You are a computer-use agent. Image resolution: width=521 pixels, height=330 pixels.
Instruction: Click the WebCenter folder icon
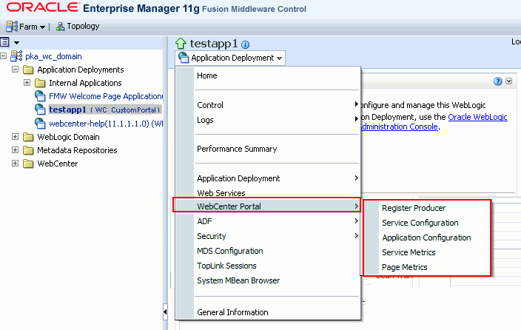pyautogui.click(x=28, y=164)
